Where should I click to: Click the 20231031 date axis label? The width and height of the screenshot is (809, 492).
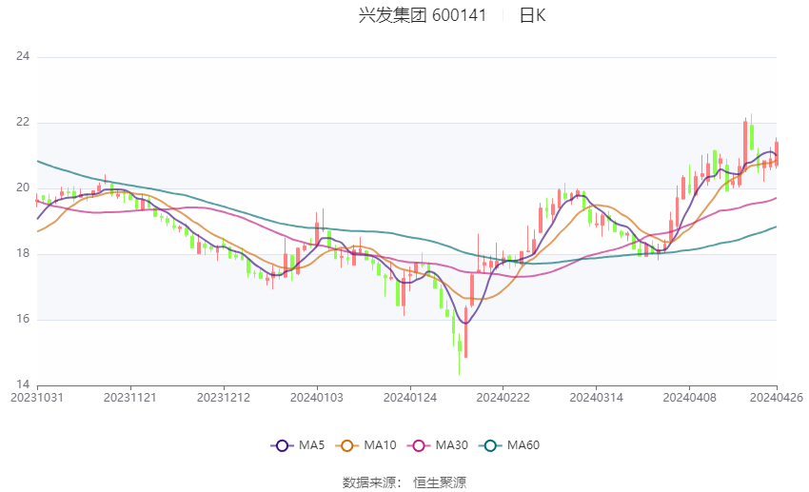[37, 398]
